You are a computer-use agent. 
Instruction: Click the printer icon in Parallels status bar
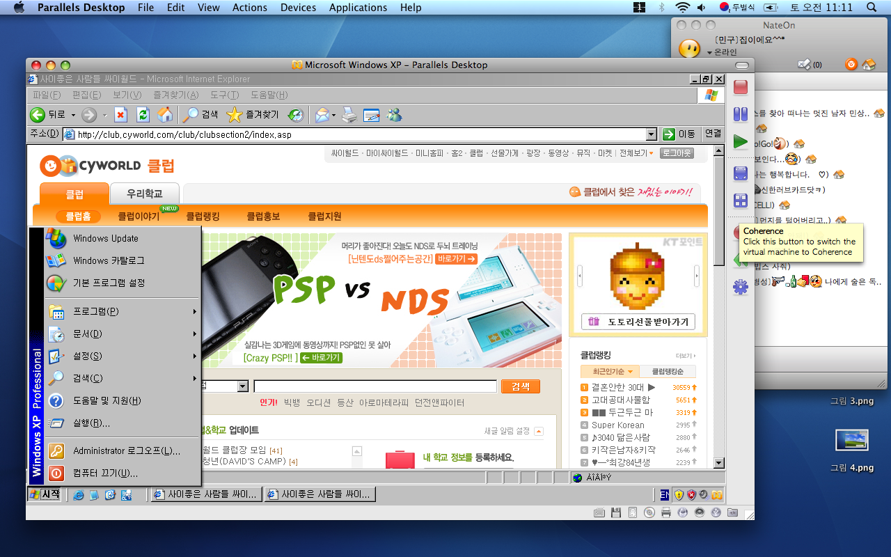click(666, 513)
